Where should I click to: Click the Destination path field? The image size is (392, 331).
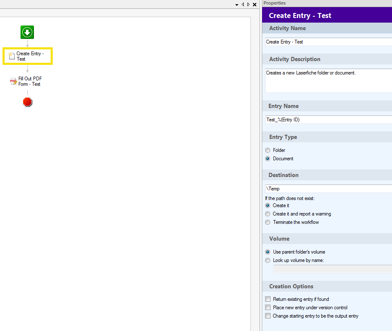click(328, 189)
